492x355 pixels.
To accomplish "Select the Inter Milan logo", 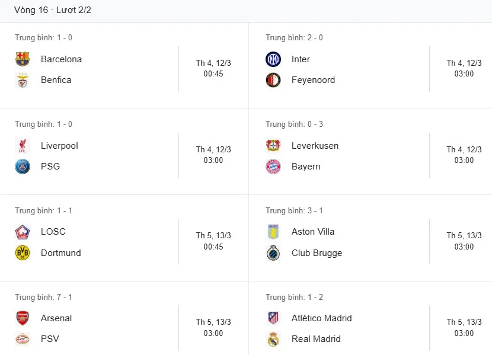I will [x=273, y=59].
